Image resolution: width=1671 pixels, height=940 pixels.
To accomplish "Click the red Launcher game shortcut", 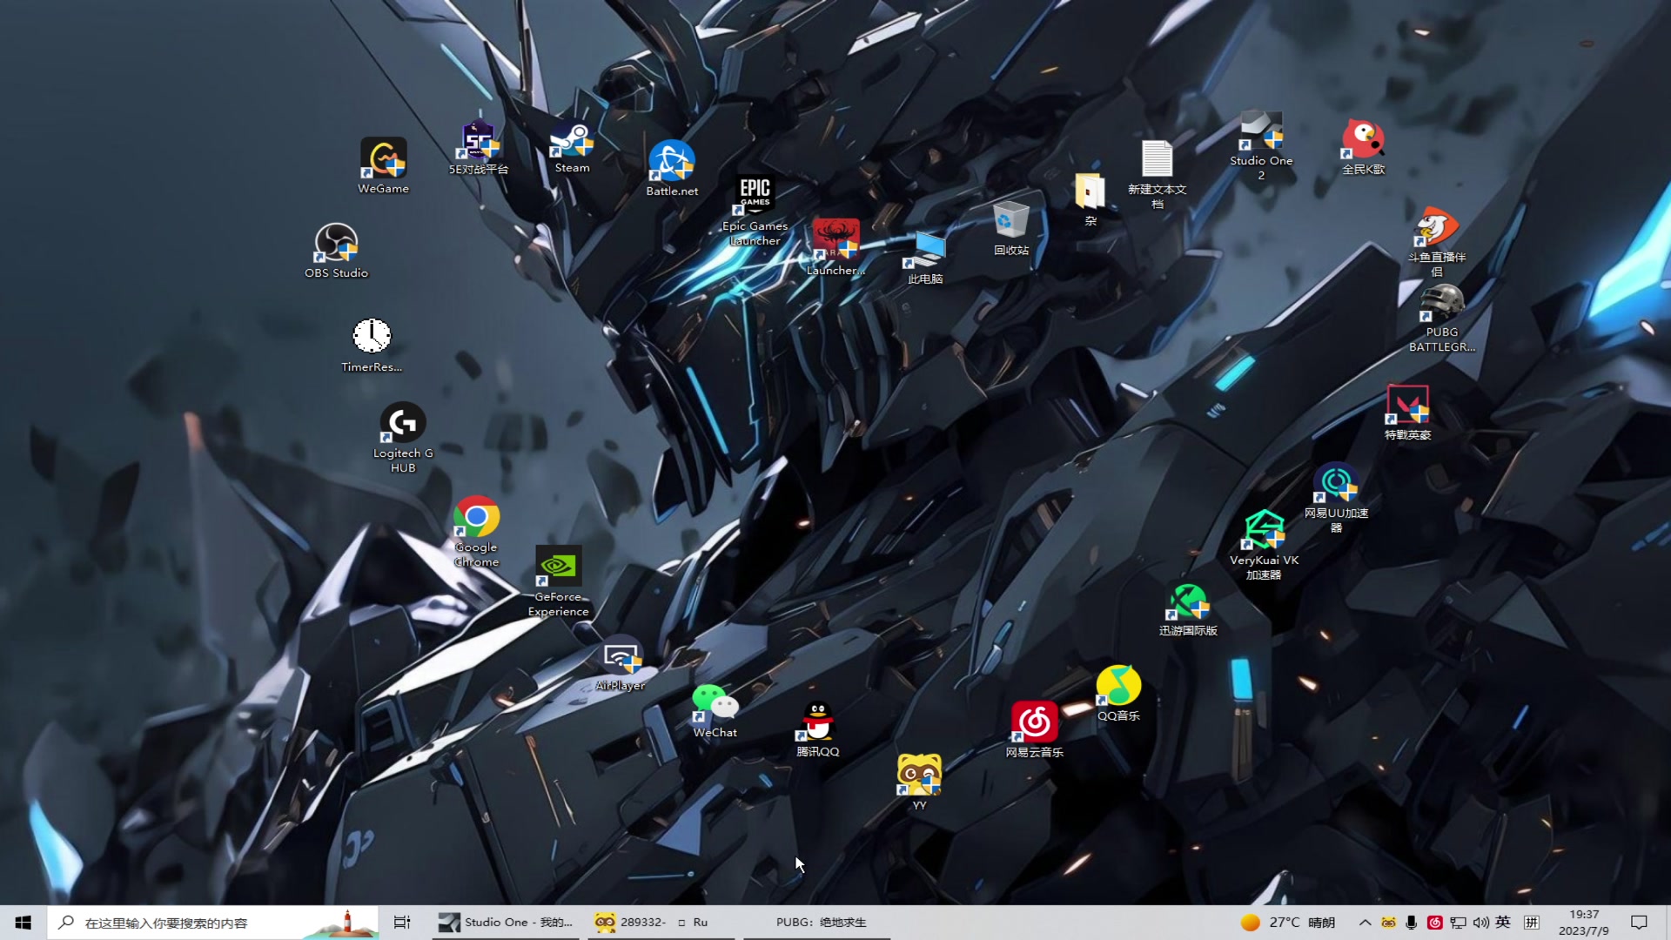I will (x=835, y=247).
